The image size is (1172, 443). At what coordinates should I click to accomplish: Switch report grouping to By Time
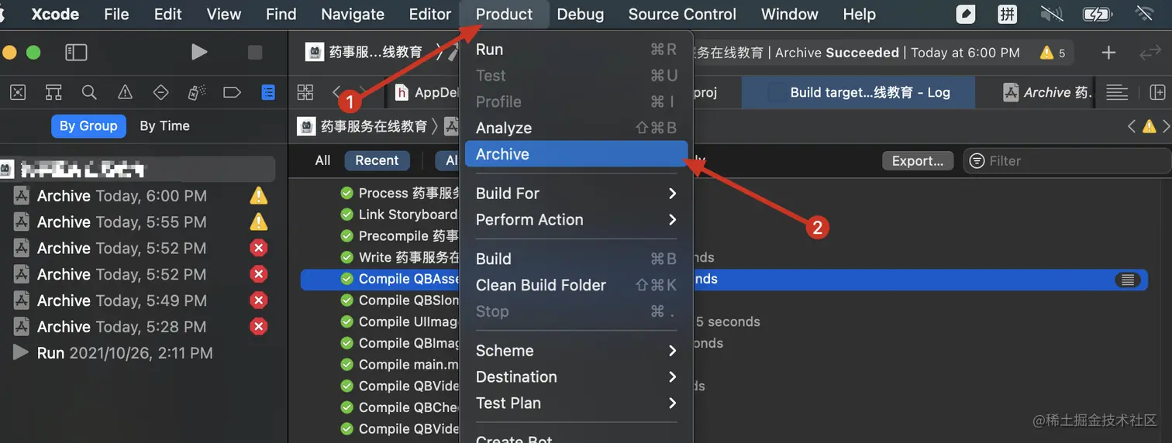click(x=164, y=125)
